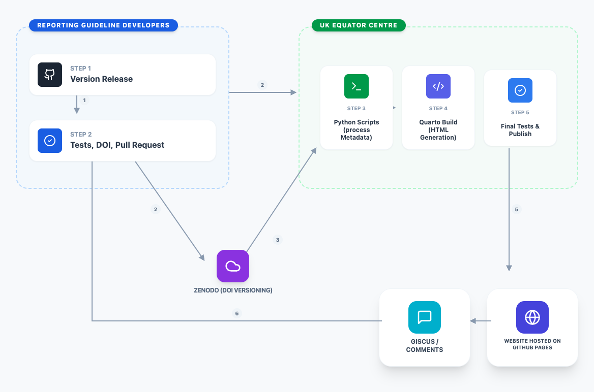594x392 pixels.
Task: Click the globe icon for GitHub Pages website
Action: (532, 317)
